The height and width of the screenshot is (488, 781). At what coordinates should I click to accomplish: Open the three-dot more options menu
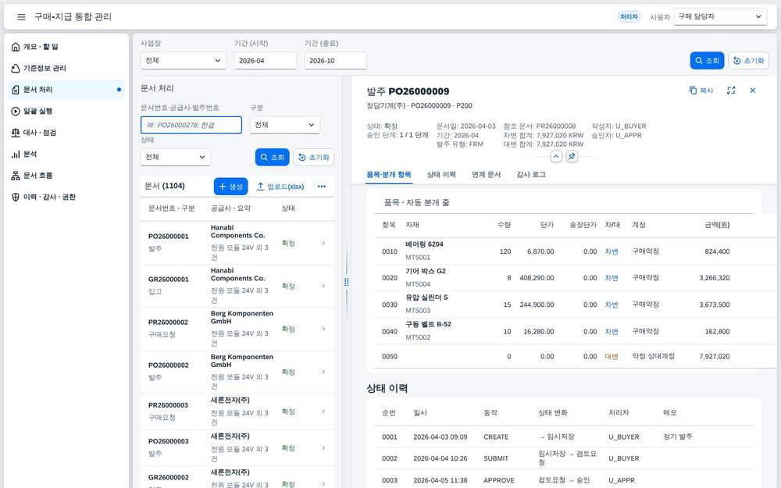click(x=322, y=187)
